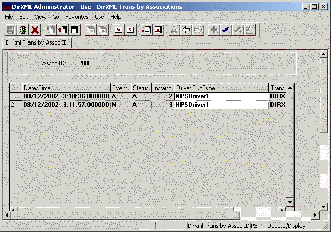Image resolution: width=331 pixels, height=232 pixels.
Task: Click the page's outer scroll down arrow
Action: (323, 207)
